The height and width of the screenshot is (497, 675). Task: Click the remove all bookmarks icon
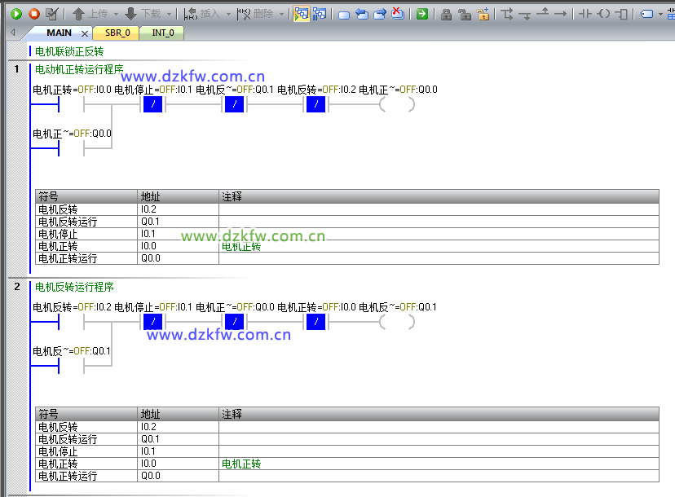[x=398, y=14]
